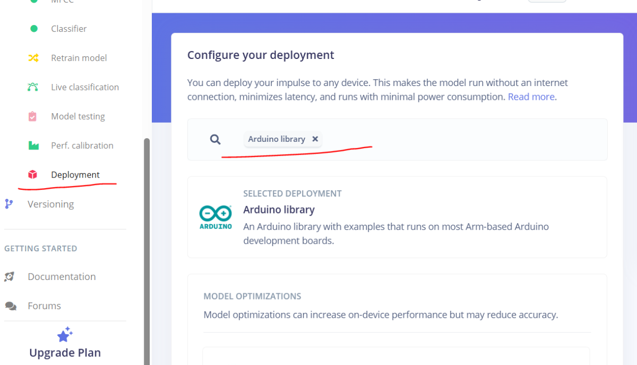
Task: Go to the Deployment page
Action: tap(75, 175)
